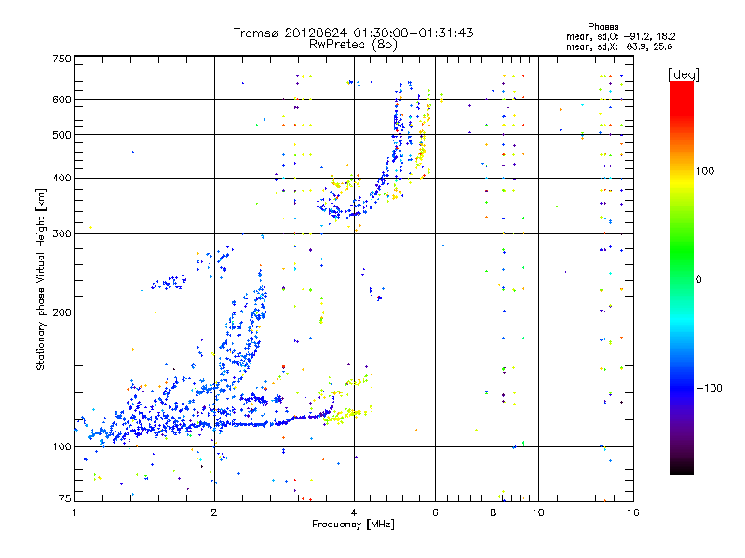Image resolution: width=745 pixels, height=558 pixels.
Task: Click the '0' colorbar tick label
Action: [698, 279]
